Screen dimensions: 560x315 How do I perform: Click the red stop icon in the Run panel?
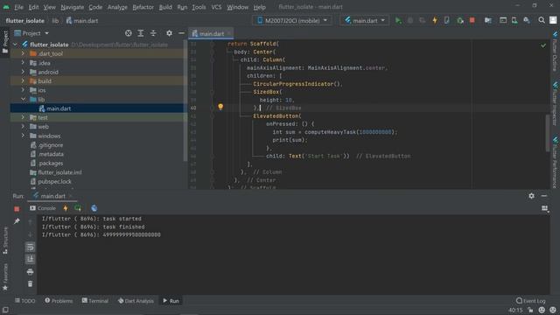(x=17, y=209)
